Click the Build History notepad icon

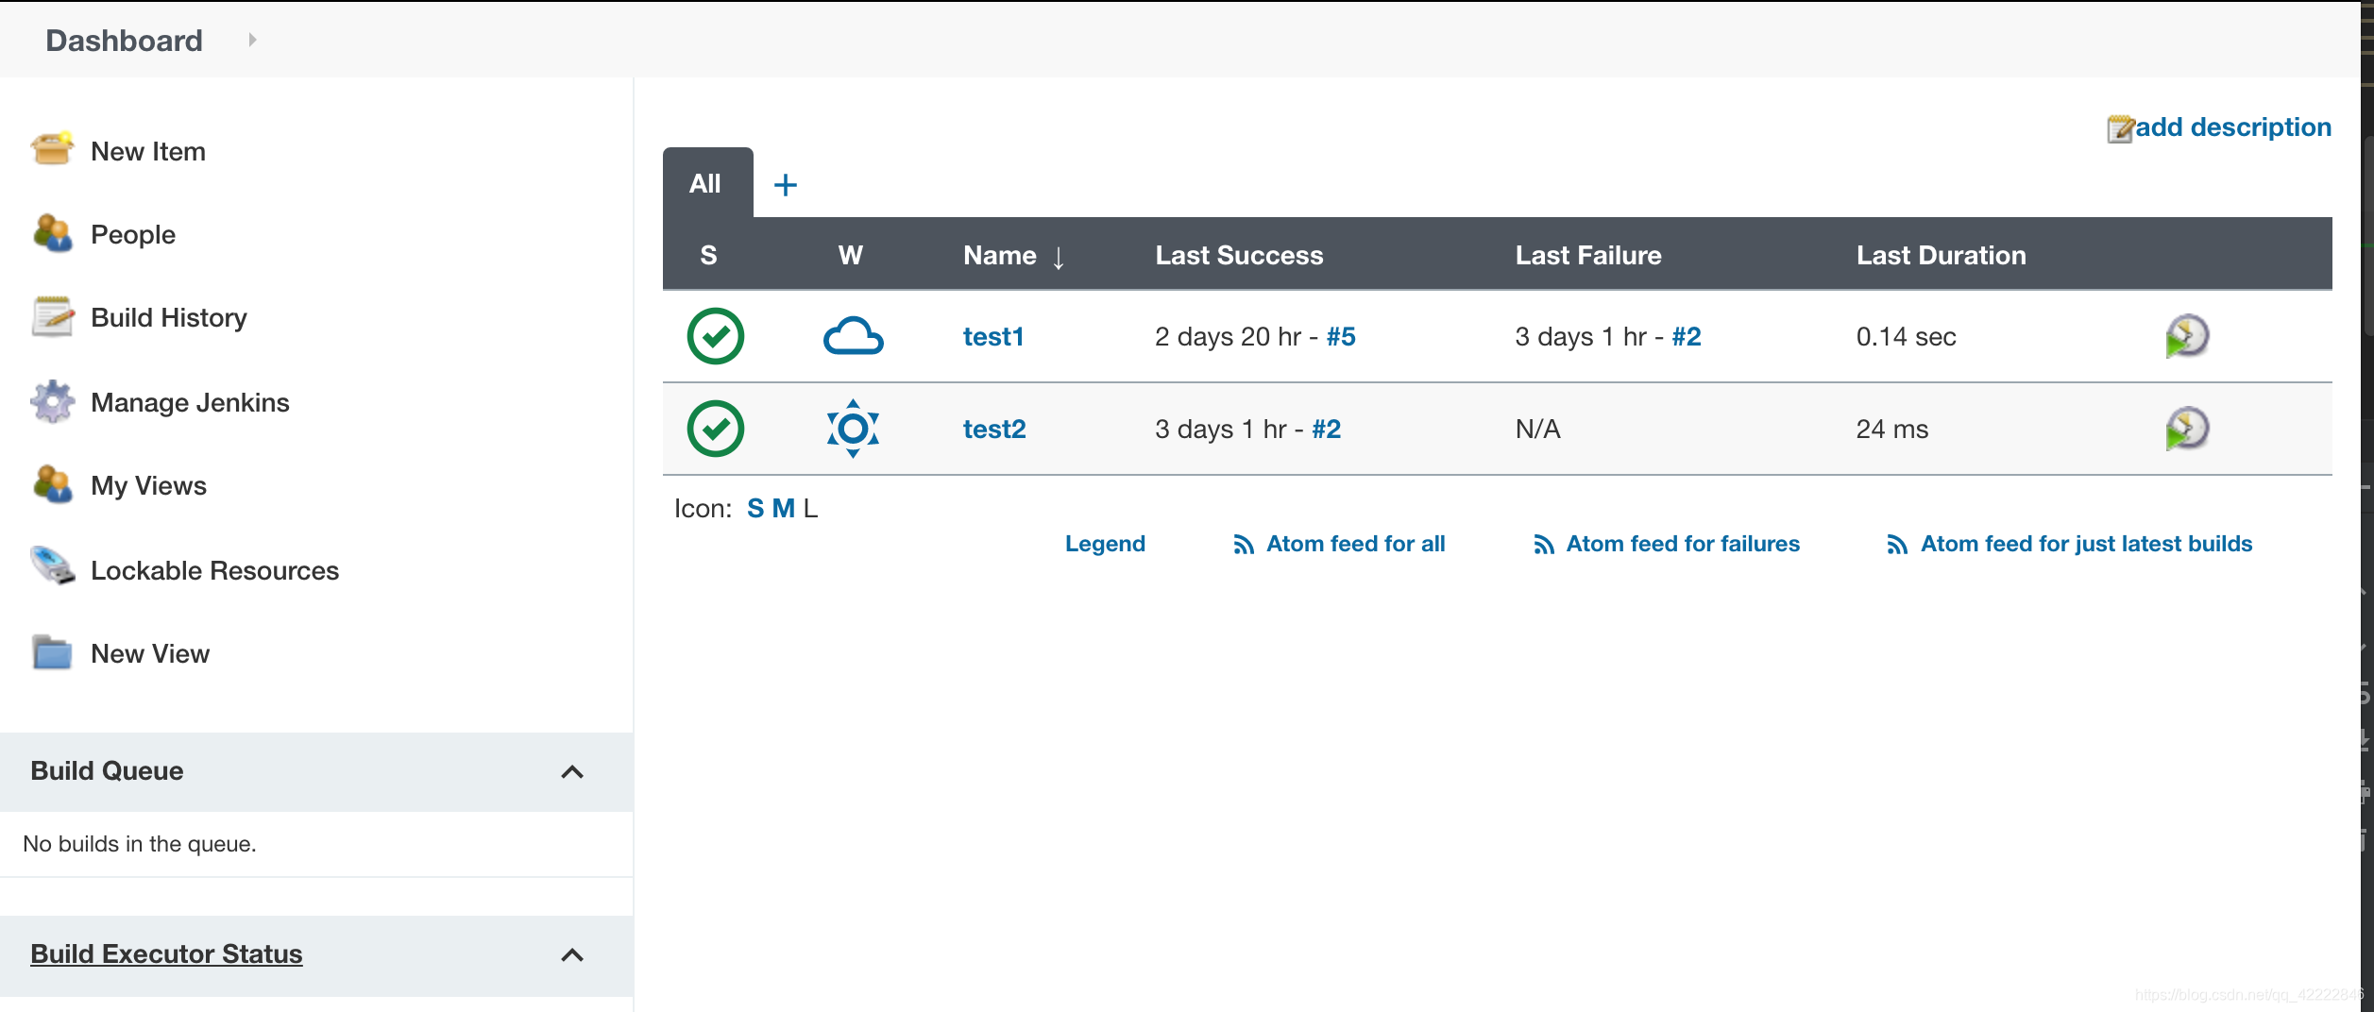pyautogui.click(x=52, y=316)
